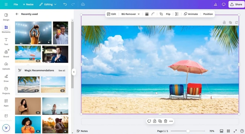Open the Projects folder in sidebar
Viewport: 245px width, 134px height.
pyautogui.click(x=6, y=91)
